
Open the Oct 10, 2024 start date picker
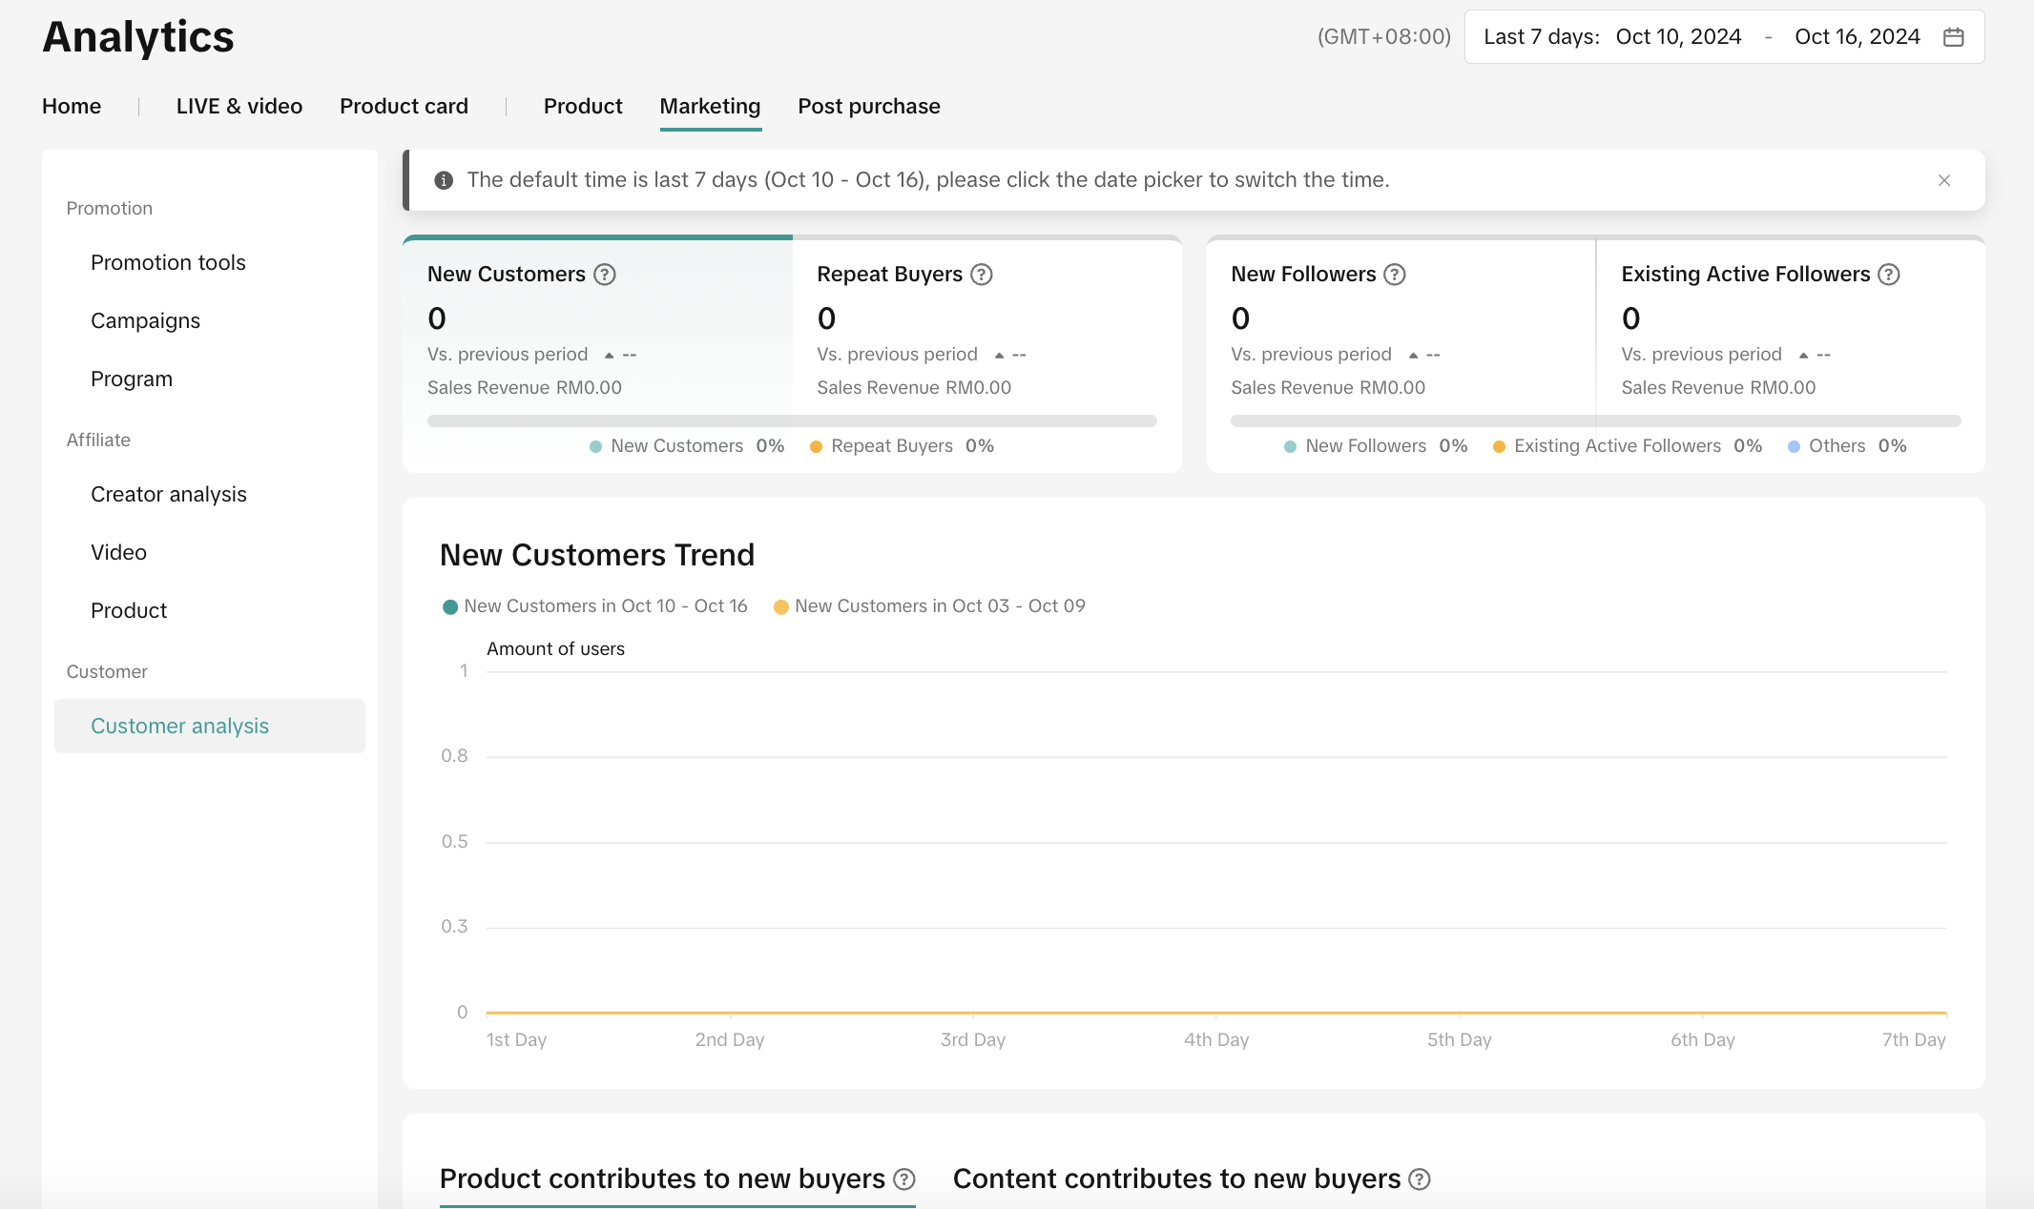(1678, 37)
